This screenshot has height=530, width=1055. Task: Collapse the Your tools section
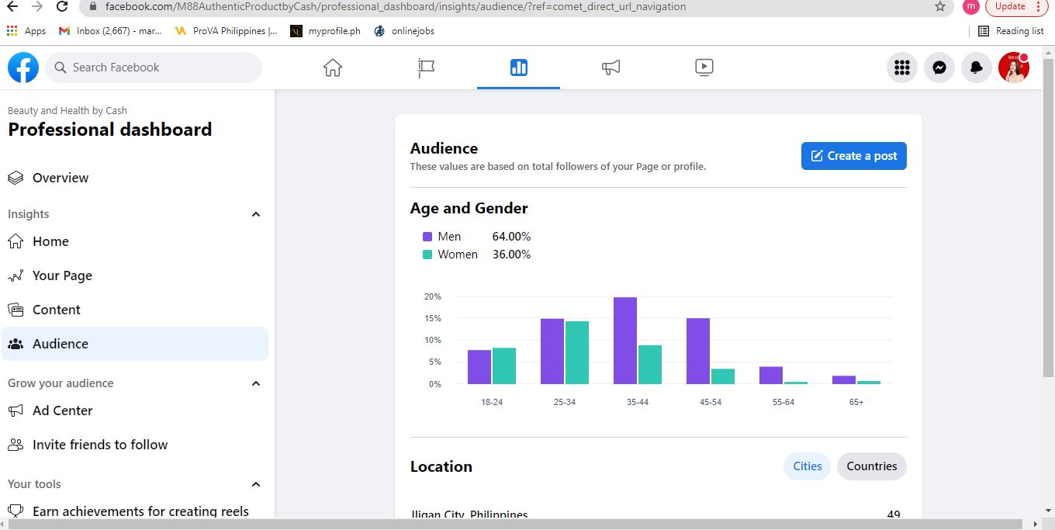coord(256,484)
